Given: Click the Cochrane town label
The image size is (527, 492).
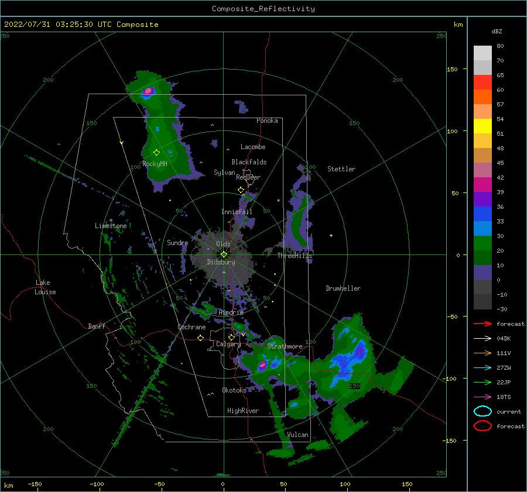Looking at the screenshot, I should pyautogui.click(x=191, y=327).
